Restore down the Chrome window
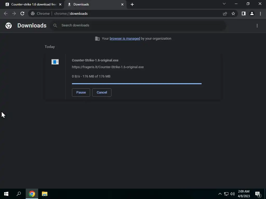The height and width of the screenshot is (199, 266). click(x=248, y=4)
